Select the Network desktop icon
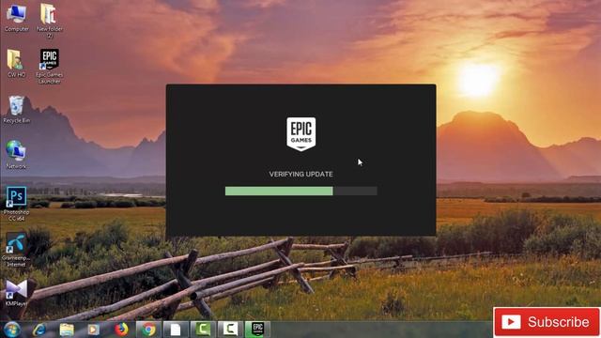 pos(16,155)
